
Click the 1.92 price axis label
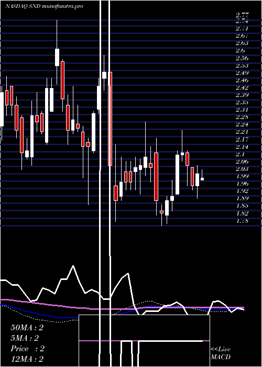tap(242, 191)
